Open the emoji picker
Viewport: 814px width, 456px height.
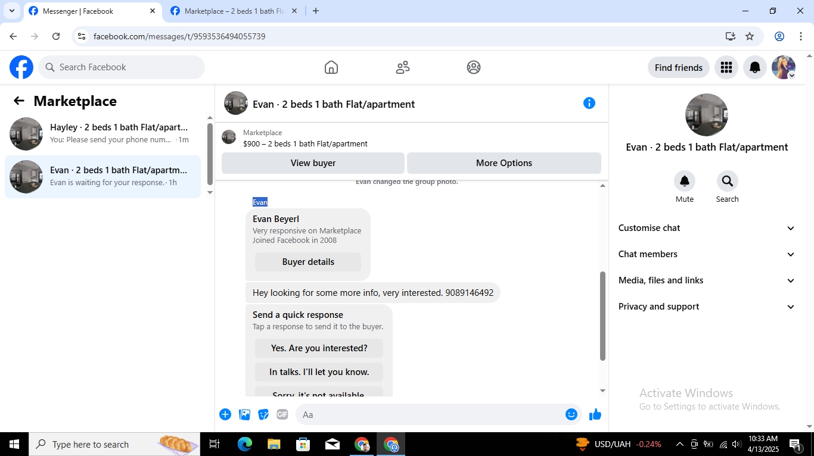pyautogui.click(x=571, y=414)
